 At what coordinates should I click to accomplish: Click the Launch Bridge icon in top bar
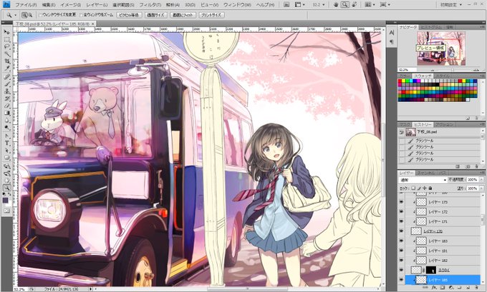[286, 5]
